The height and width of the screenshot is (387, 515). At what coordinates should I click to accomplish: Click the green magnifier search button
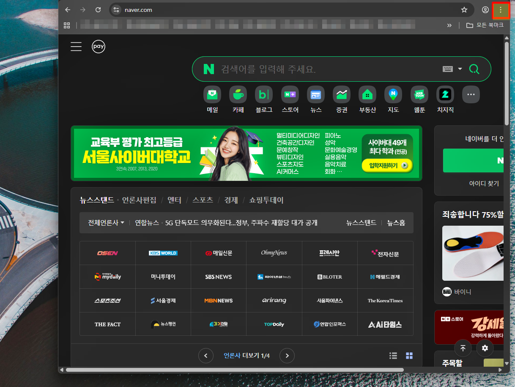[474, 69]
